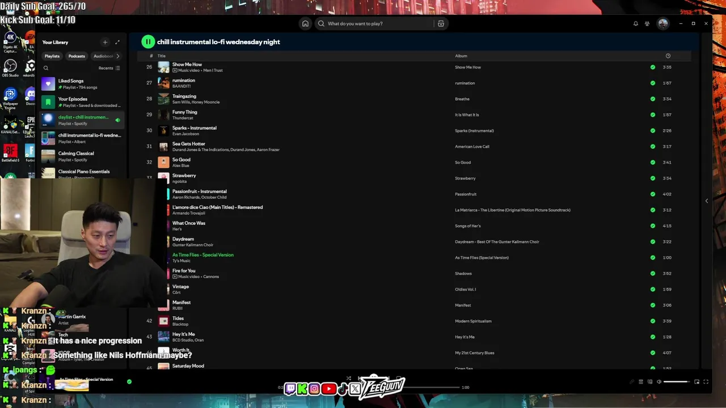The image size is (726, 408).
Task: Expand Your Library to full view
Action: pyautogui.click(x=117, y=42)
